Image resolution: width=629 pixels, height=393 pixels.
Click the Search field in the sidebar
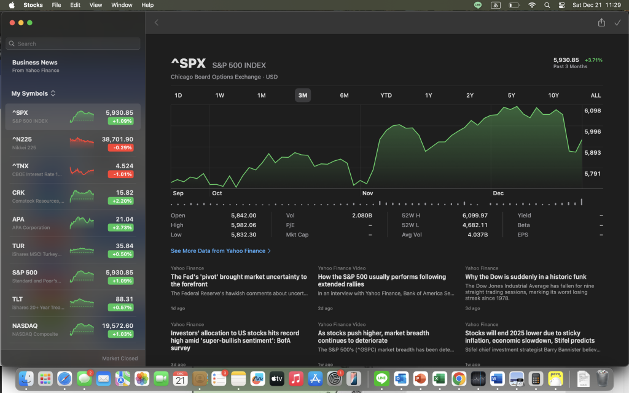click(x=73, y=44)
